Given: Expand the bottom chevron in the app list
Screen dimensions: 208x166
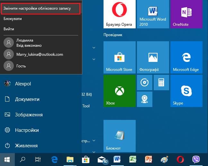Looking at the screenshot, I should [x=94, y=152].
